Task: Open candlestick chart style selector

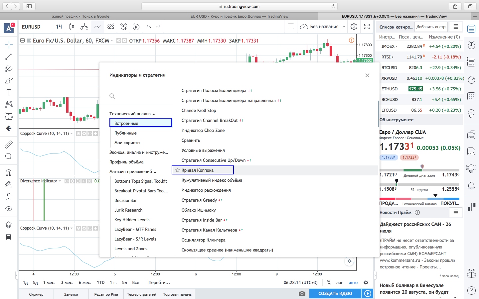Action: tap(72, 27)
